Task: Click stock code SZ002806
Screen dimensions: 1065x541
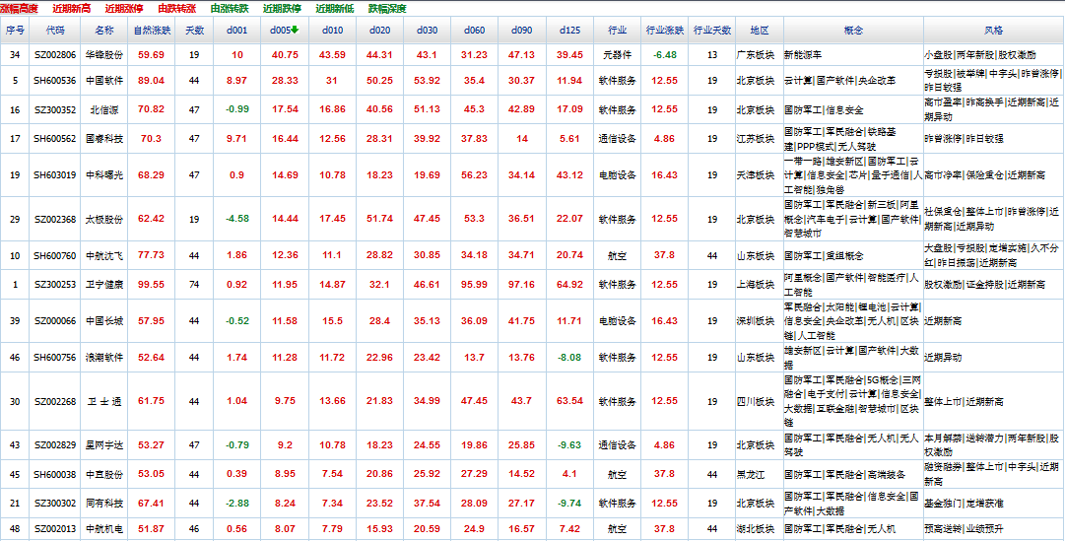Action: [55, 55]
